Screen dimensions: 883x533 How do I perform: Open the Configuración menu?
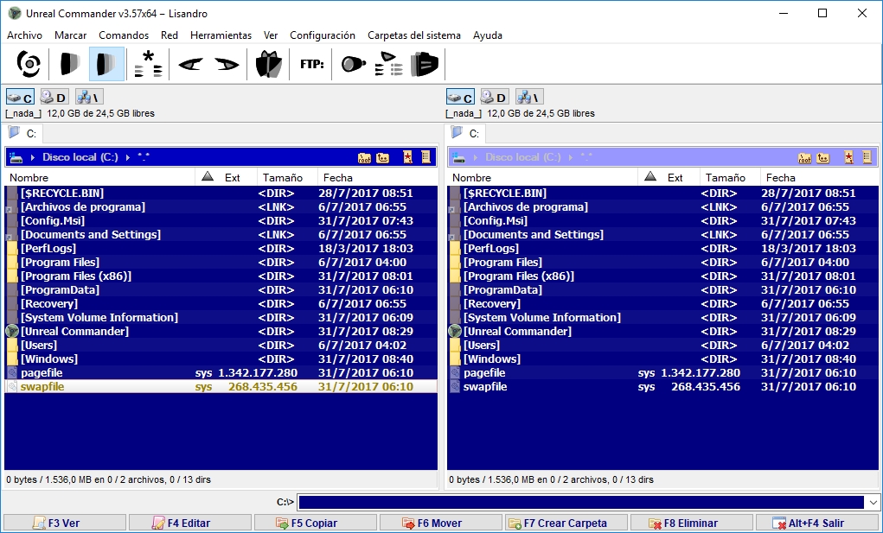point(323,35)
